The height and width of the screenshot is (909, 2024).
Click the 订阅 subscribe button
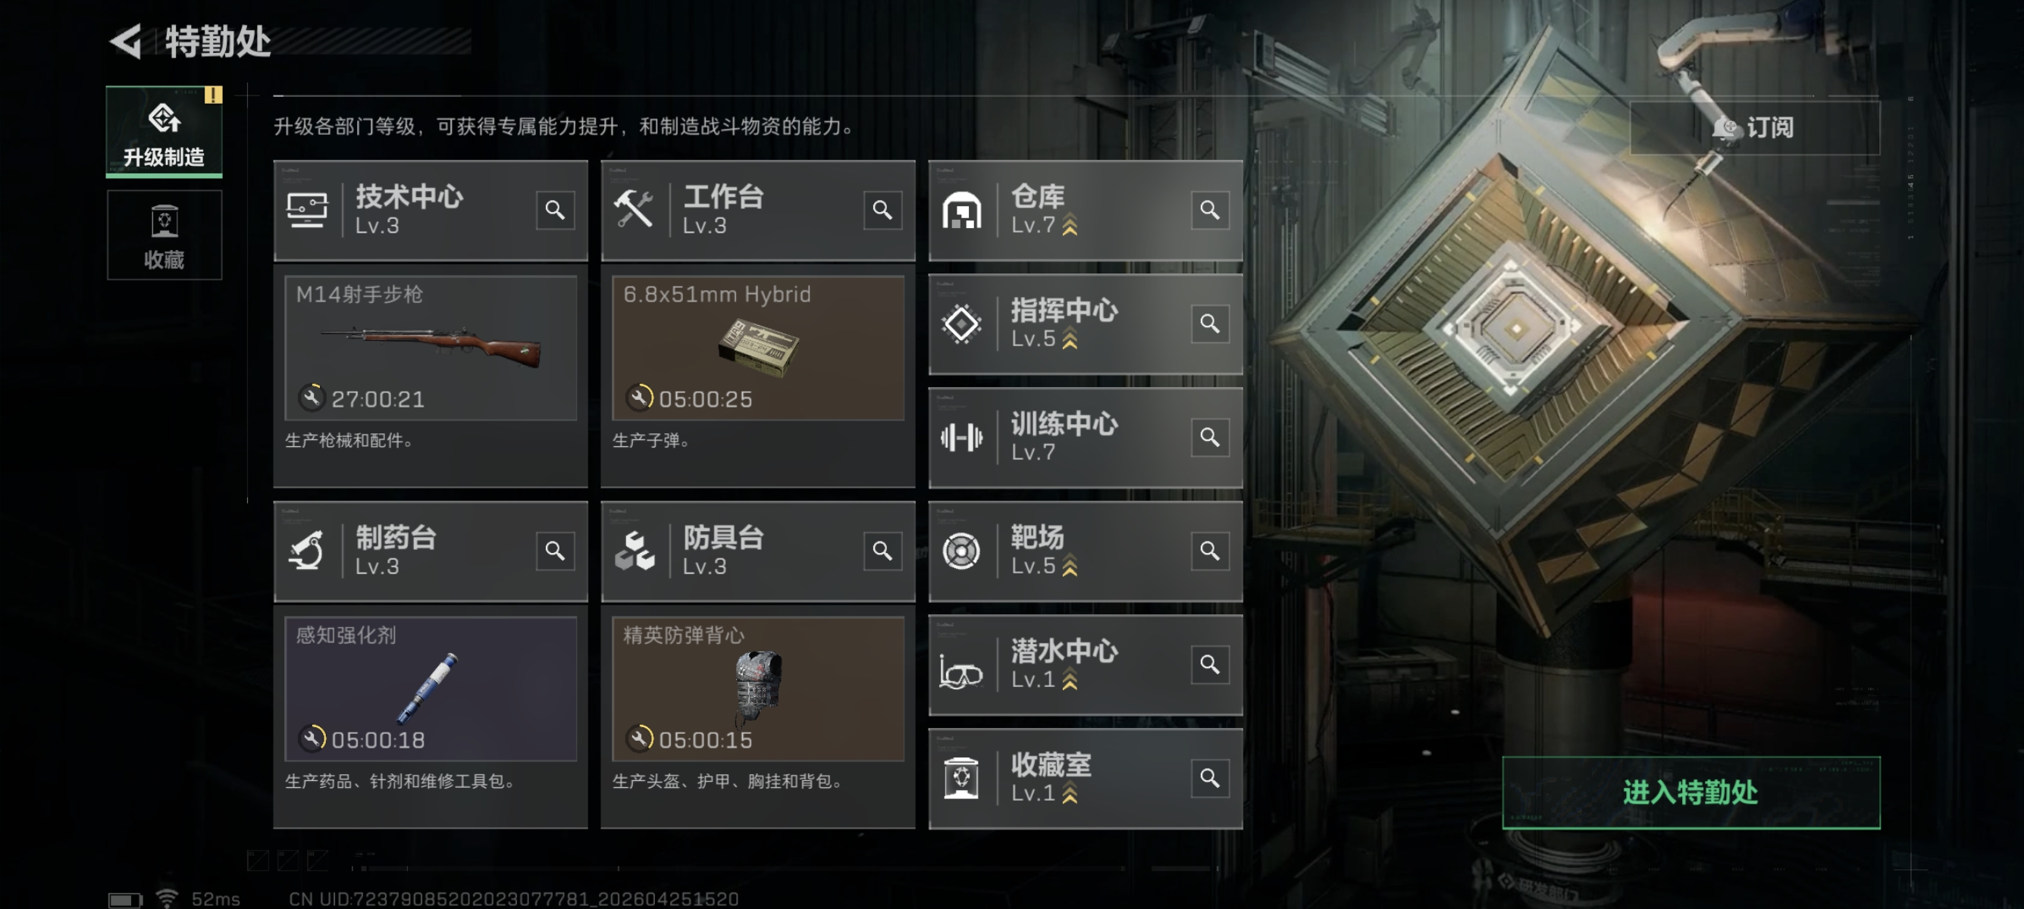pos(1754,127)
